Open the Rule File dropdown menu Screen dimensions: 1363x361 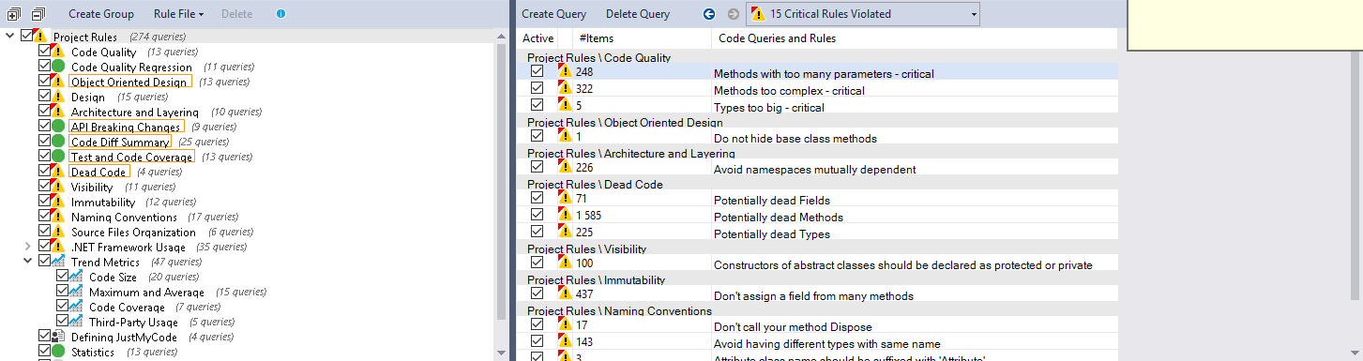[178, 14]
